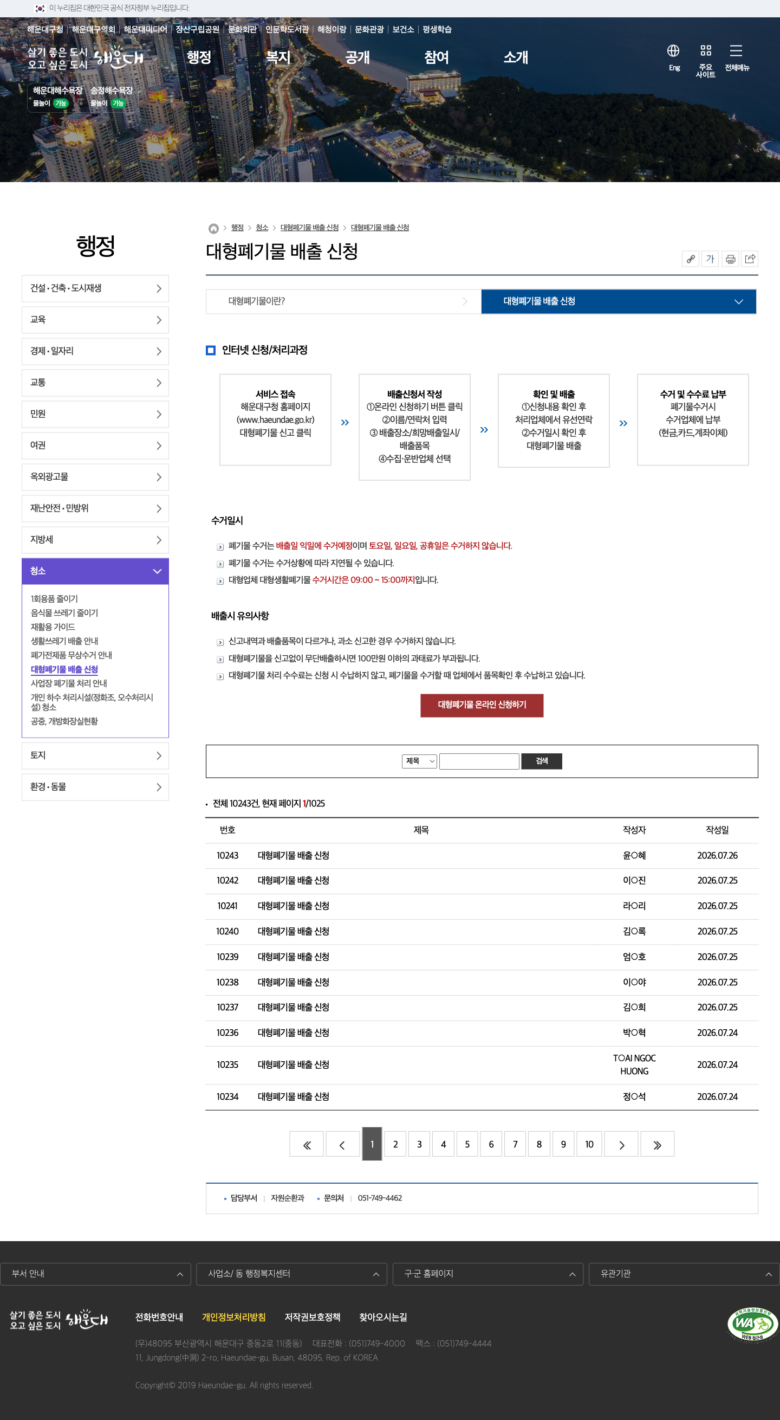Open 평생학습 top bar link
This screenshot has height=1420, width=780.
tap(437, 29)
